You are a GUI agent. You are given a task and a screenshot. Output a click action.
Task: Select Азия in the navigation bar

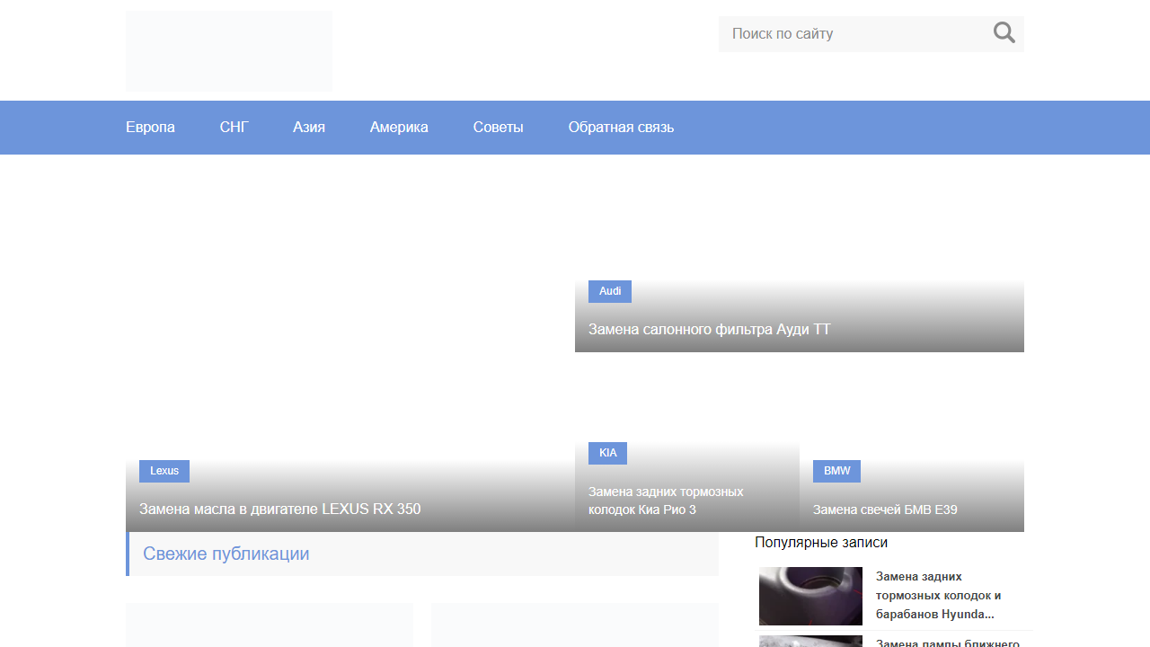coord(309,128)
